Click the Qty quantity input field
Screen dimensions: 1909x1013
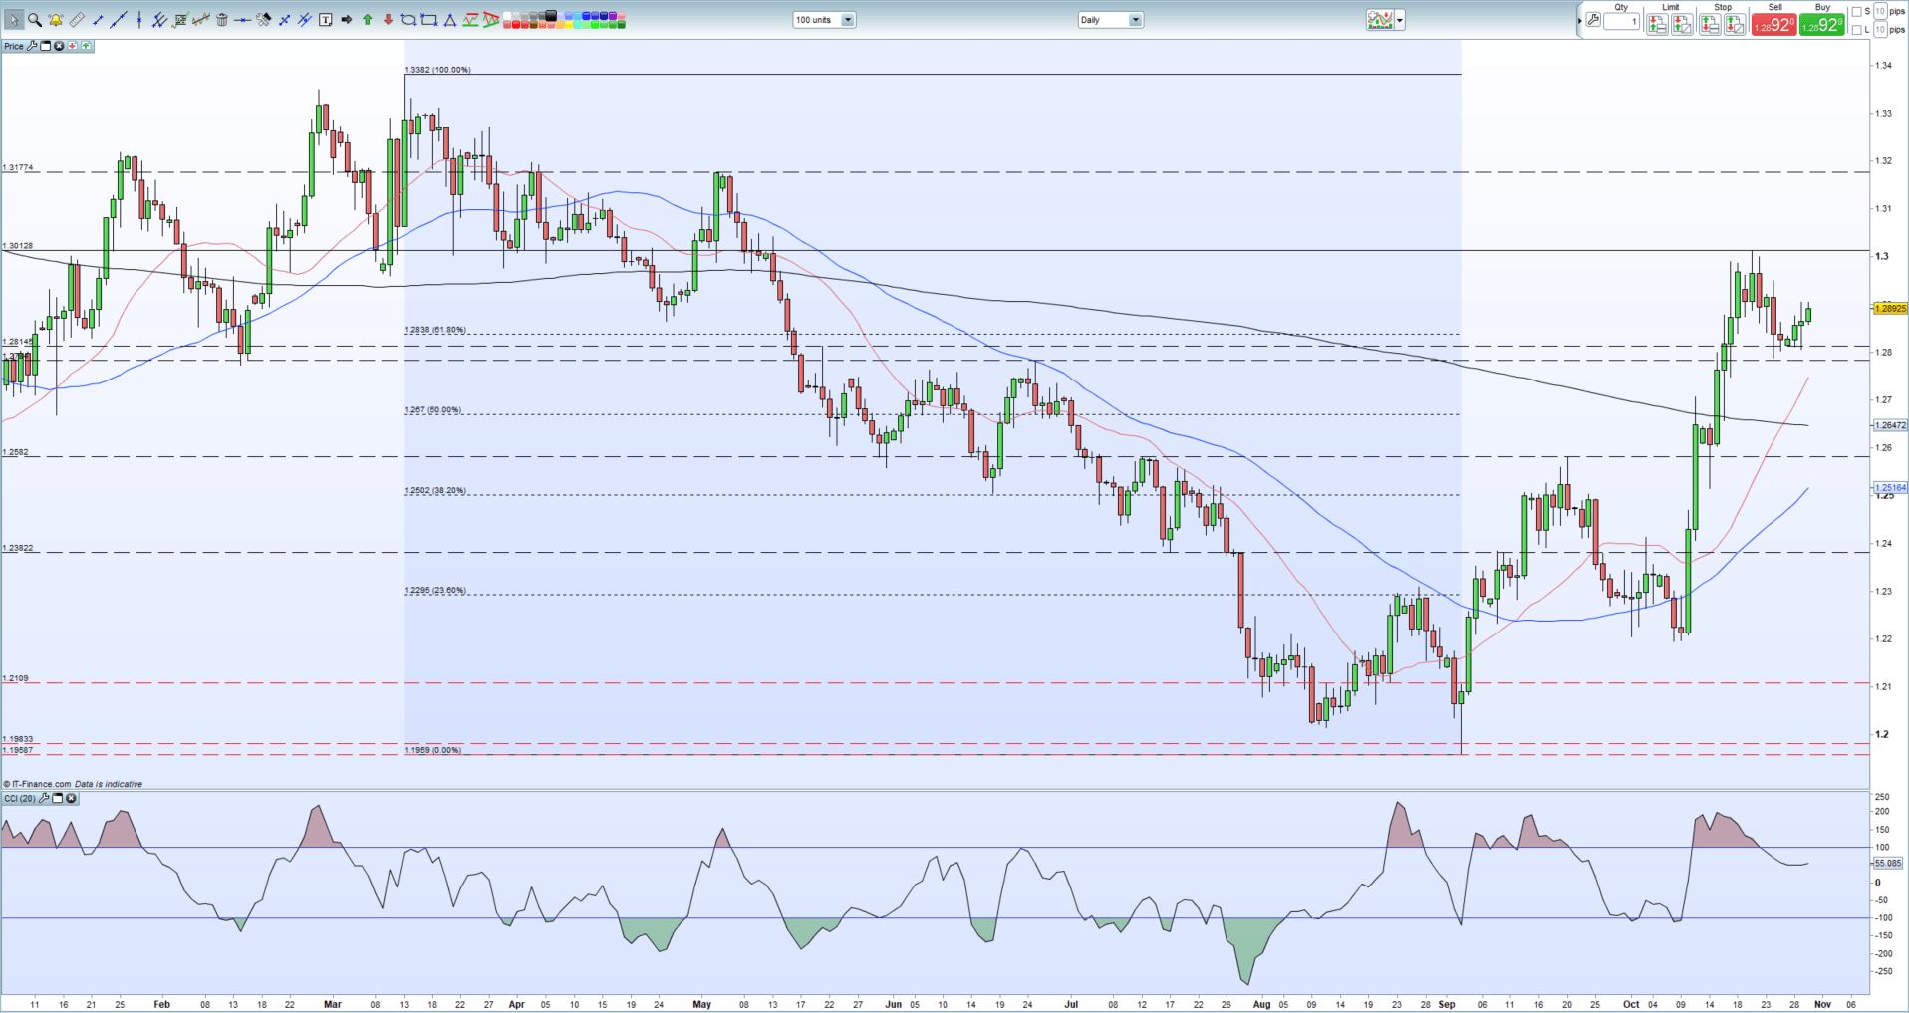(x=1622, y=22)
